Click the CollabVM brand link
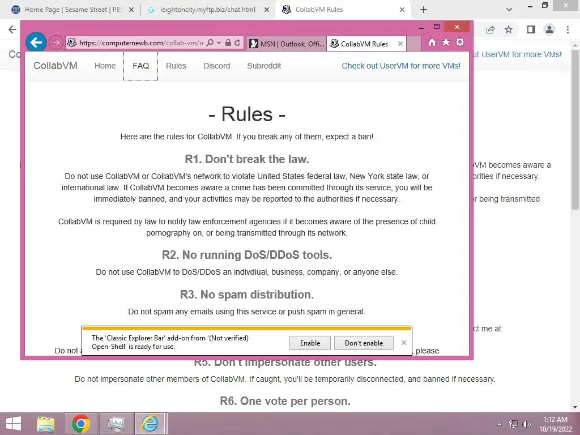Image resolution: width=580 pixels, height=435 pixels. [x=56, y=66]
